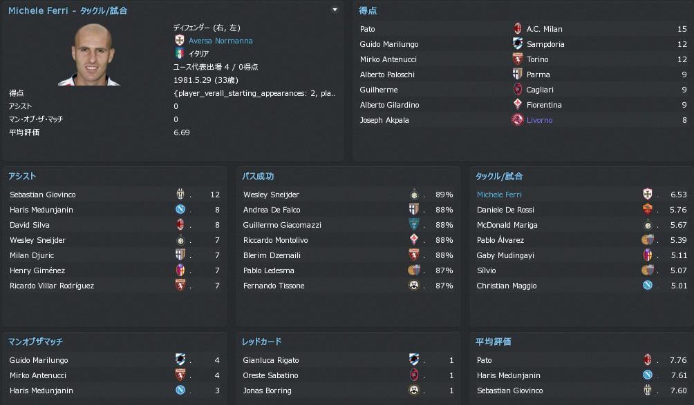Click Michele Ferri's player portrait photo

tap(97, 55)
